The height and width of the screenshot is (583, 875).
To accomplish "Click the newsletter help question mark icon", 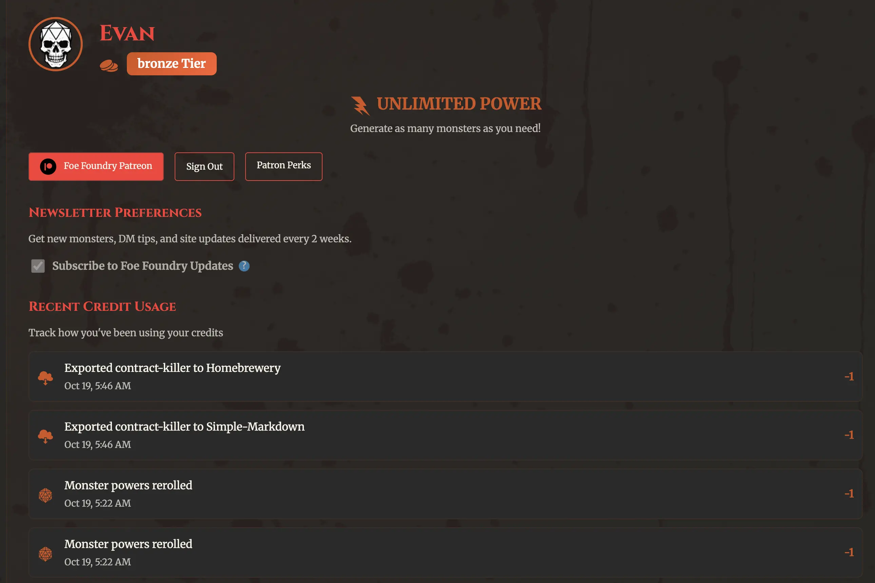I will click(x=244, y=266).
